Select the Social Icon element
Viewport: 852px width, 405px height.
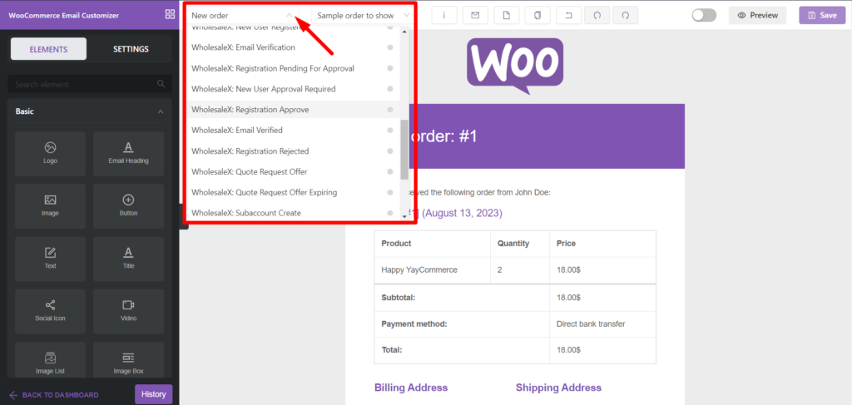[51, 312]
